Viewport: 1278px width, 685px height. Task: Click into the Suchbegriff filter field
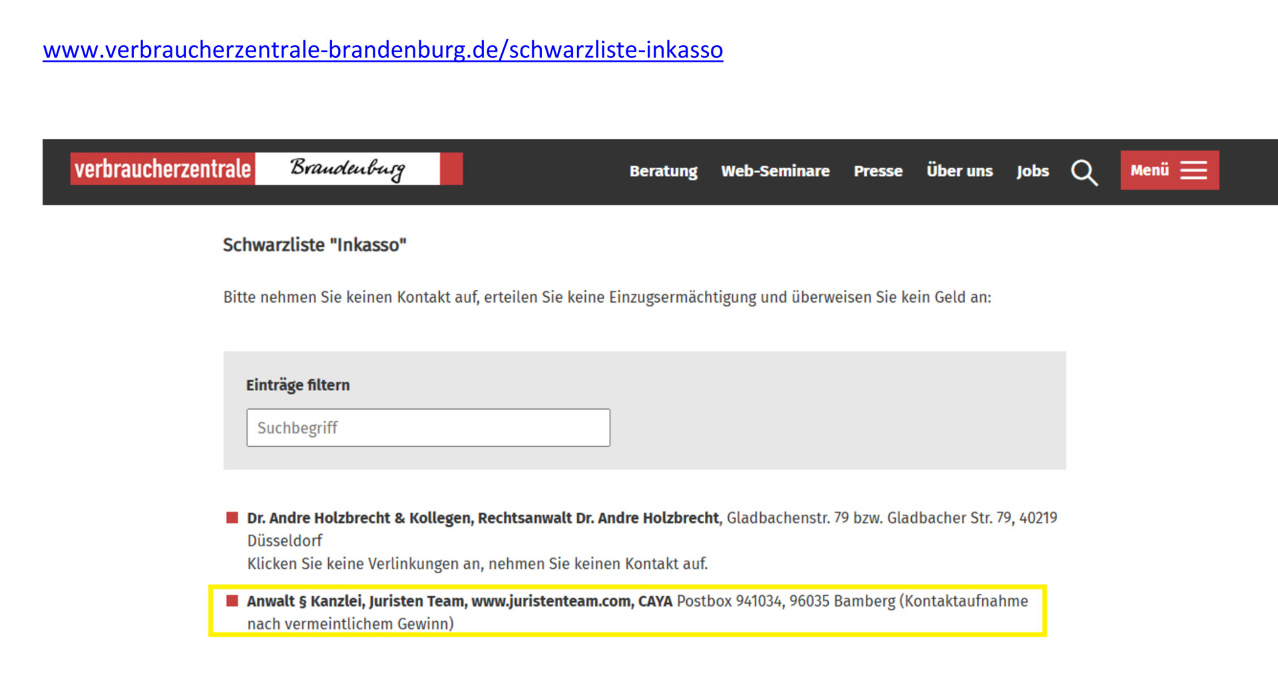428,428
